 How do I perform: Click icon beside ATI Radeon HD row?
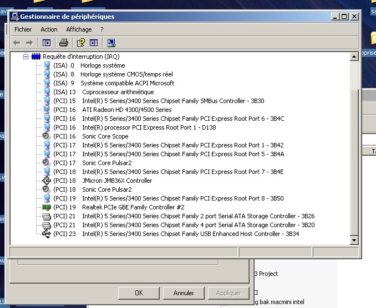click(x=47, y=110)
